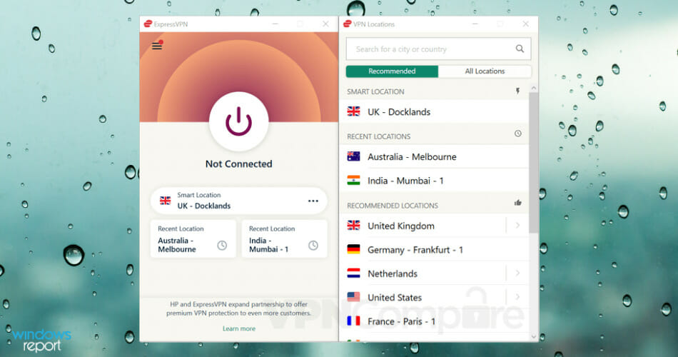This screenshot has height=357, width=678.
Task: Click the United States flag icon
Action: coord(353,297)
